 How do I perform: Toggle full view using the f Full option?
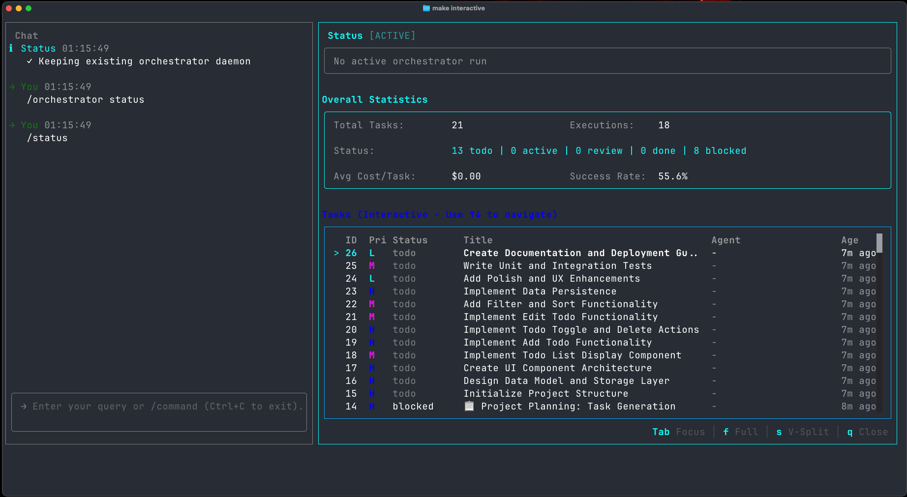740,432
